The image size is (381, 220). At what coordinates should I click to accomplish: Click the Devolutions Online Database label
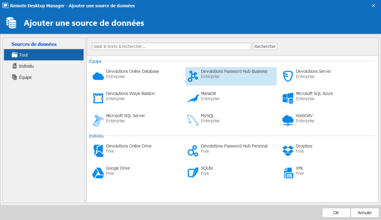(x=132, y=71)
